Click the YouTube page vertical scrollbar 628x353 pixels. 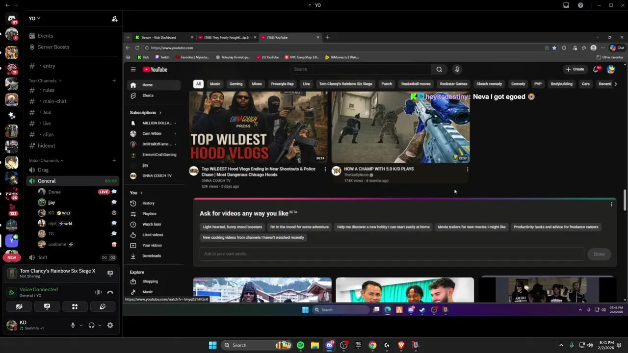pyautogui.click(x=625, y=201)
